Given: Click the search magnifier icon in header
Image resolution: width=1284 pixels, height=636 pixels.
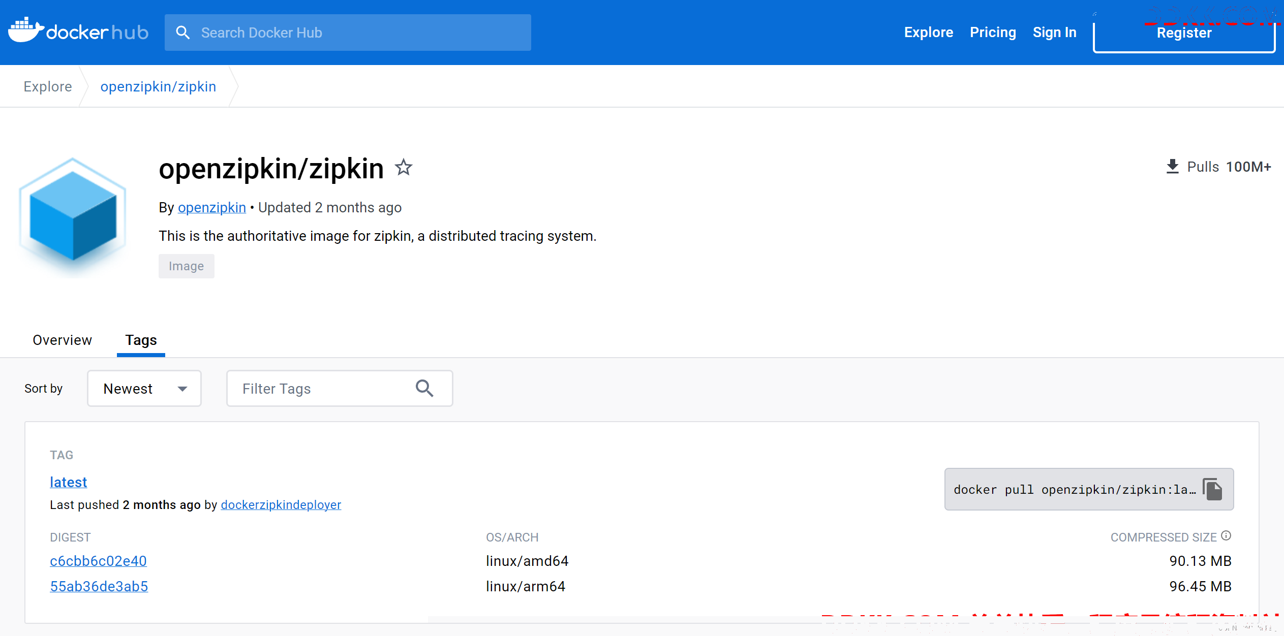Looking at the screenshot, I should tap(183, 33).
